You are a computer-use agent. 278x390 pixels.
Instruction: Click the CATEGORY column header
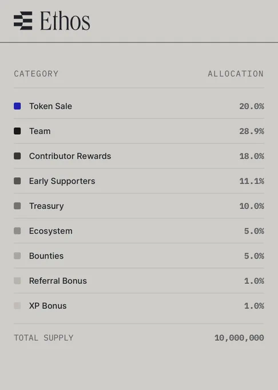click(x=36, y=74)
